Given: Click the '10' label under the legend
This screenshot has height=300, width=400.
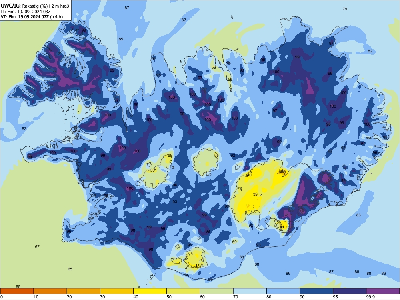Looking at the screenshot, I should [36, 297].
